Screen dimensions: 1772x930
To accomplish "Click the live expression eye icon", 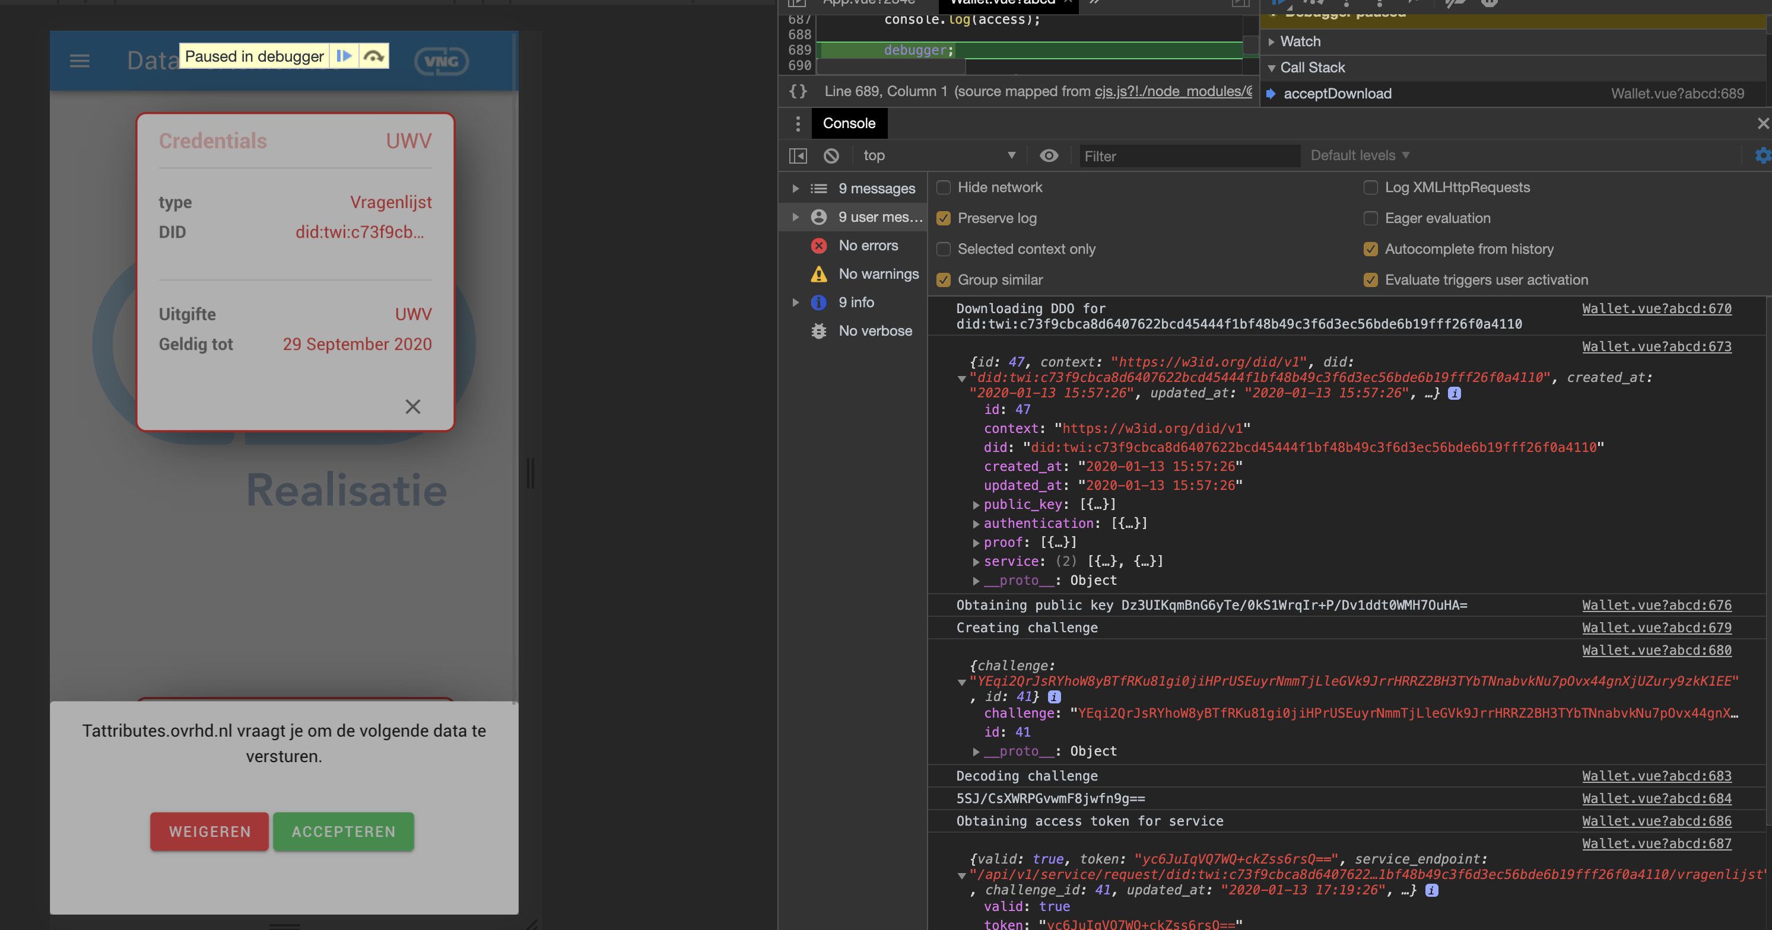I will (1049, 156).
